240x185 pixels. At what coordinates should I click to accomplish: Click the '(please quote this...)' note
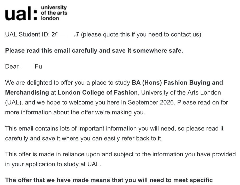[141, 34]
